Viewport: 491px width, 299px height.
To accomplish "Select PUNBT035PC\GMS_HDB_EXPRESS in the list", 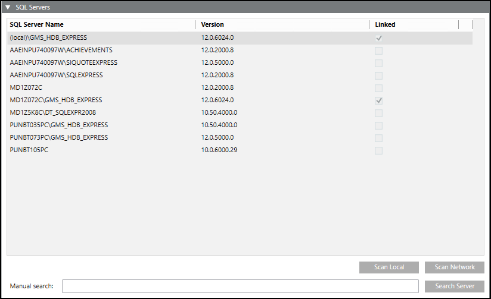I will click(x=59, y=125).
